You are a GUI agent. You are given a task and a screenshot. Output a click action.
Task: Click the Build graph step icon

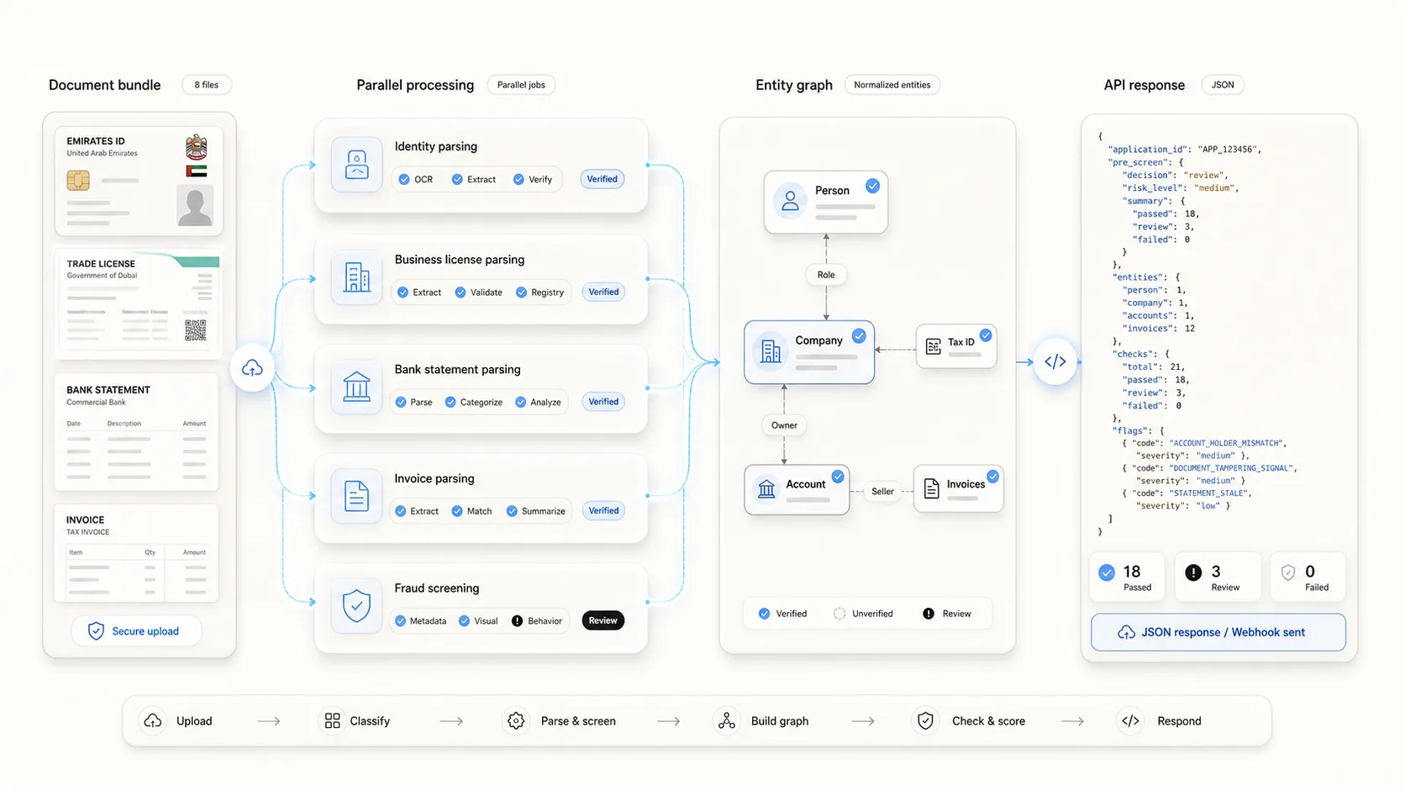click(727, 721)
